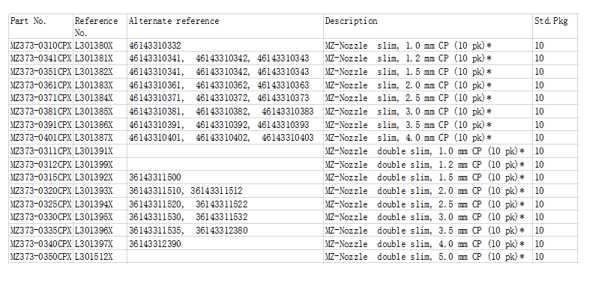Screen dimensions: 590x289
Task: Click reference cell L301381X
Action: 94,58
